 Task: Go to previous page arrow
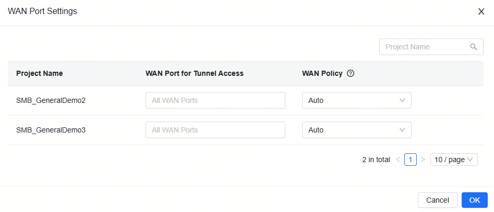coord(398,160)
